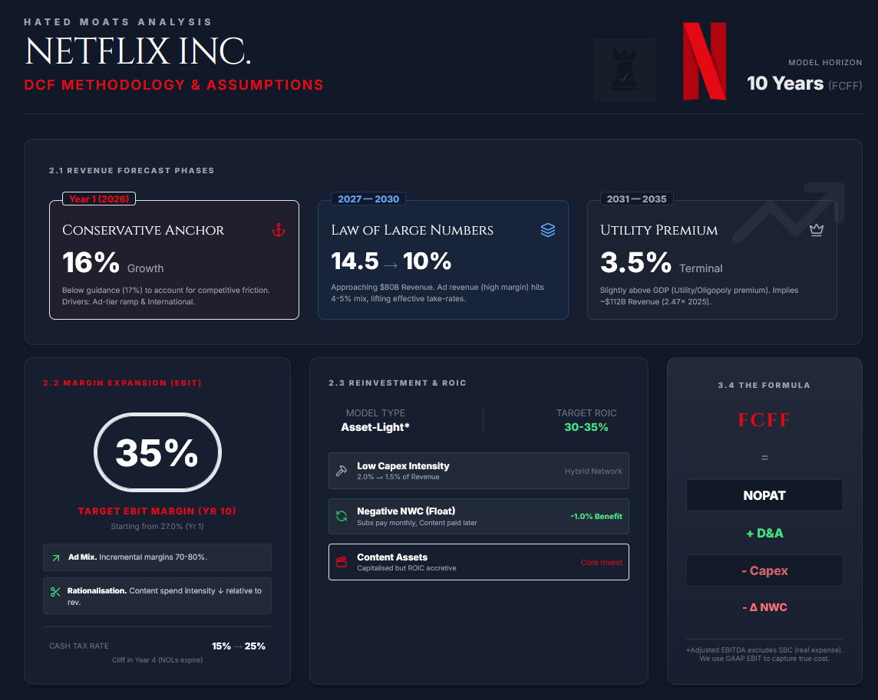Click "2.3 REINVESTMENT & ROIC" section heading
The height and width of the screenshot is (700, 878).
(398, 383)
